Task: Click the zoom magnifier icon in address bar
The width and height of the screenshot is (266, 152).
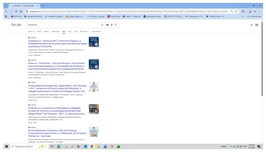Action: 232,12
